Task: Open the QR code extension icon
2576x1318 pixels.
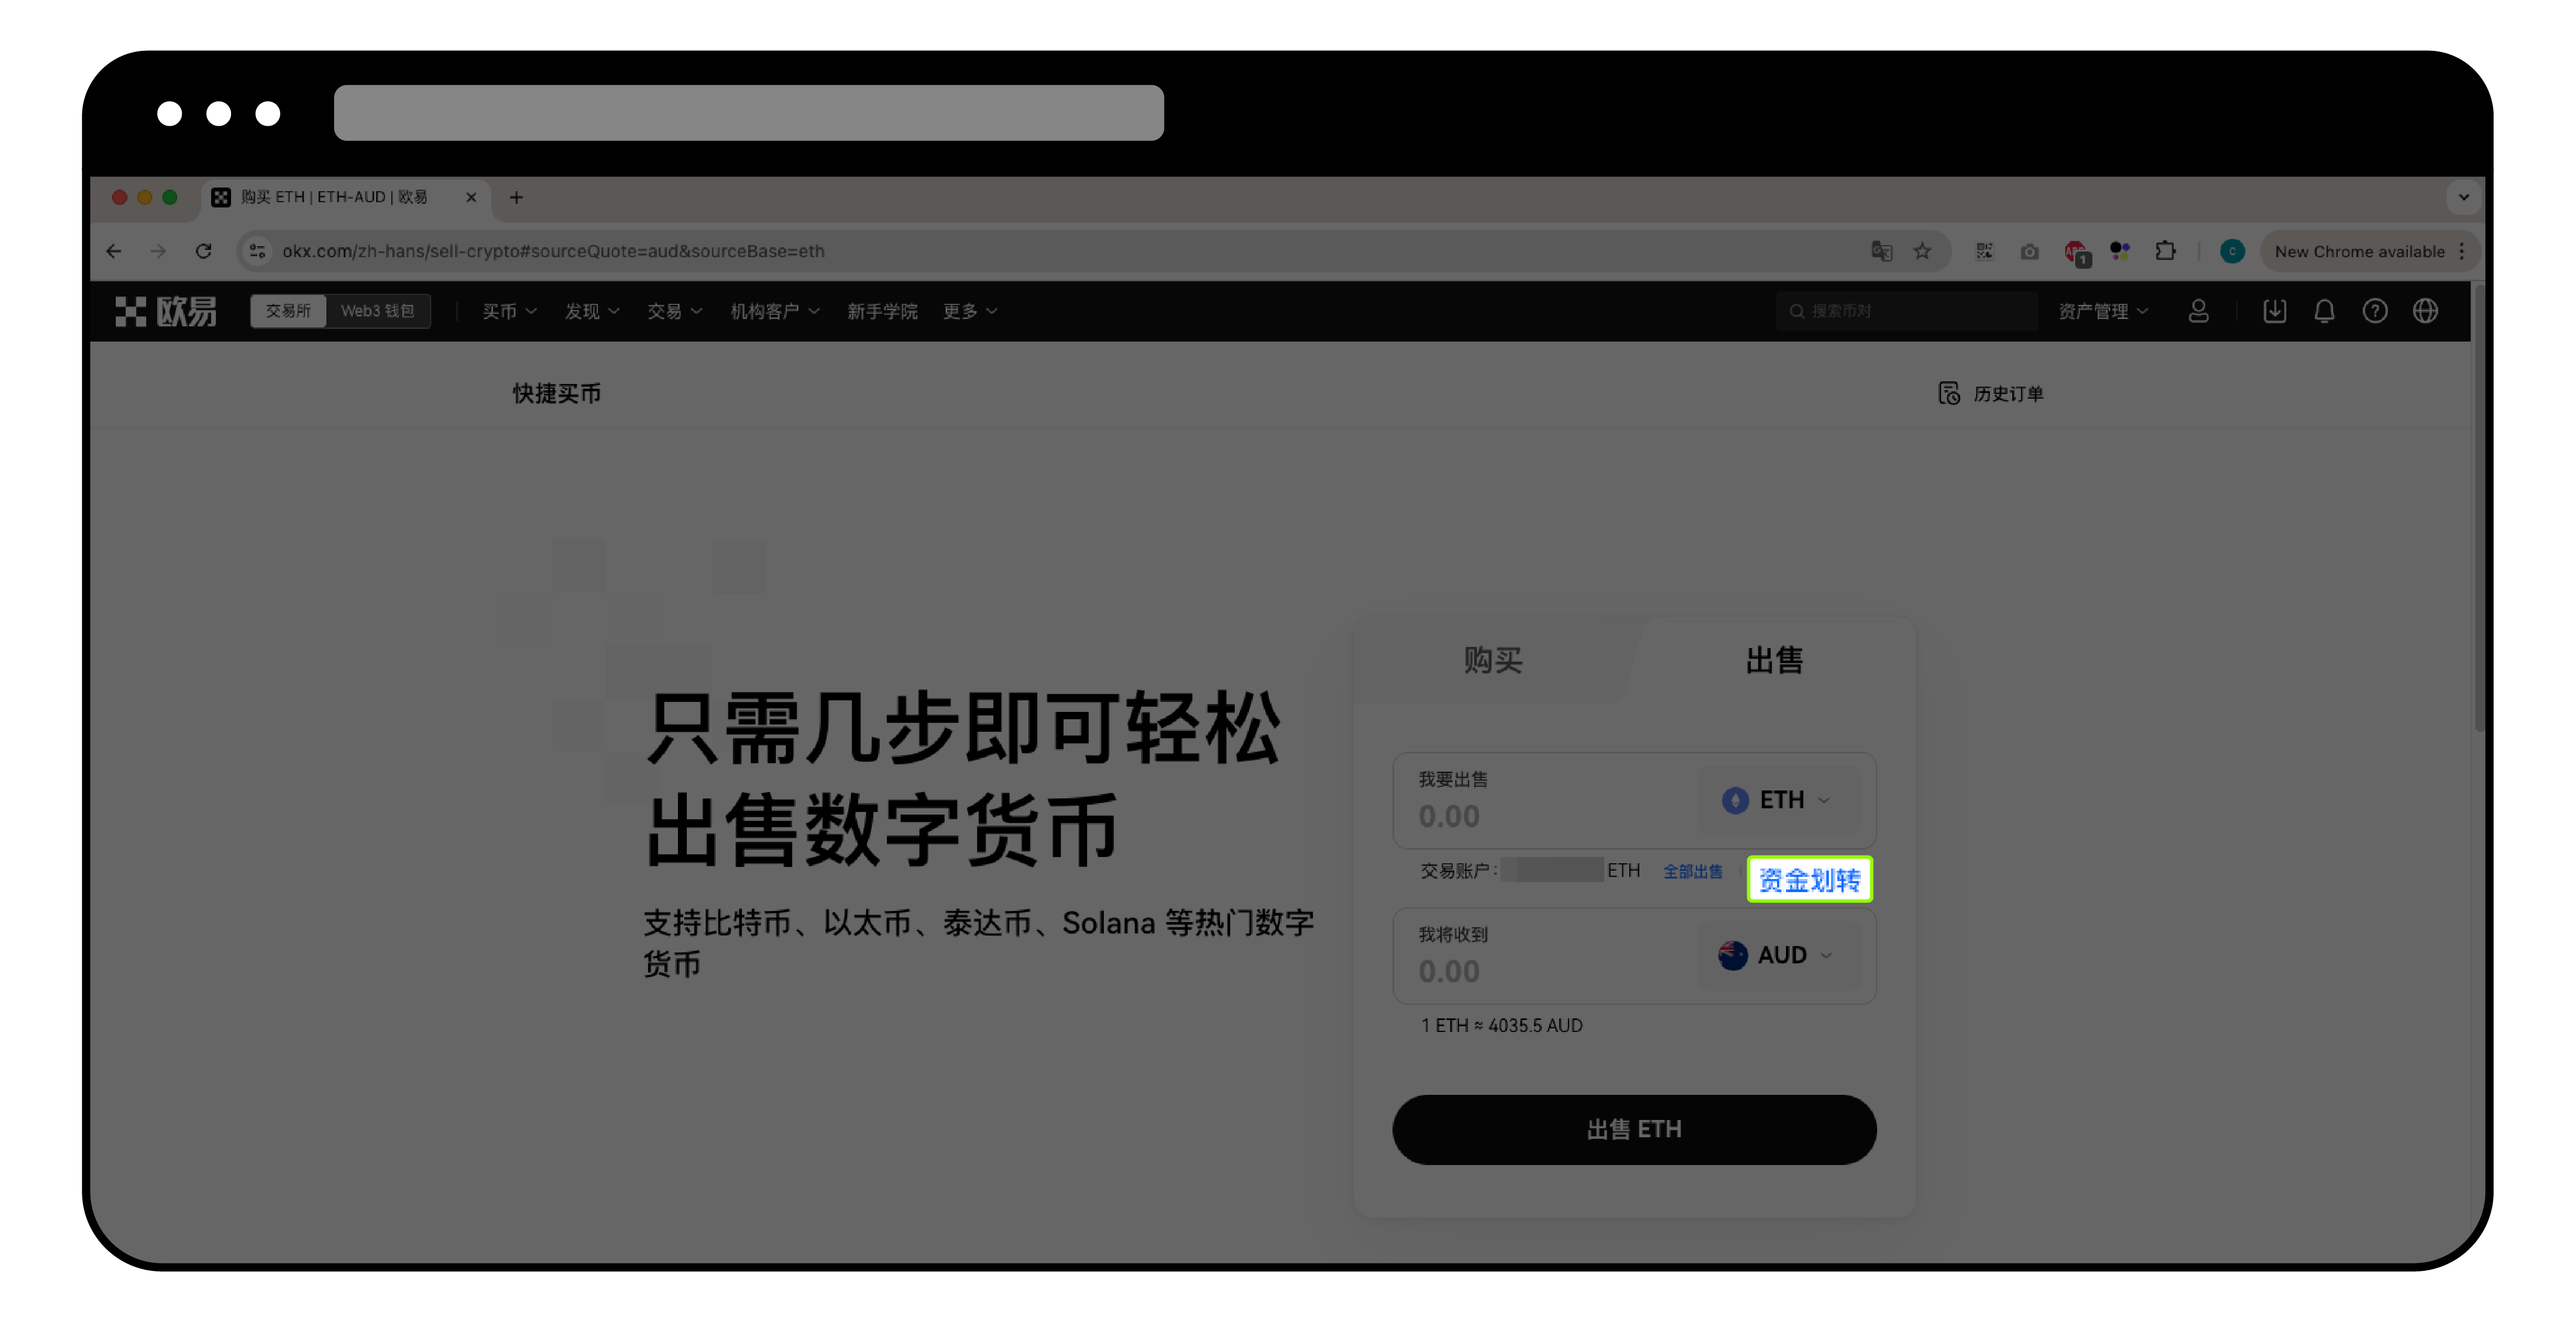Action: [1985, 252]
